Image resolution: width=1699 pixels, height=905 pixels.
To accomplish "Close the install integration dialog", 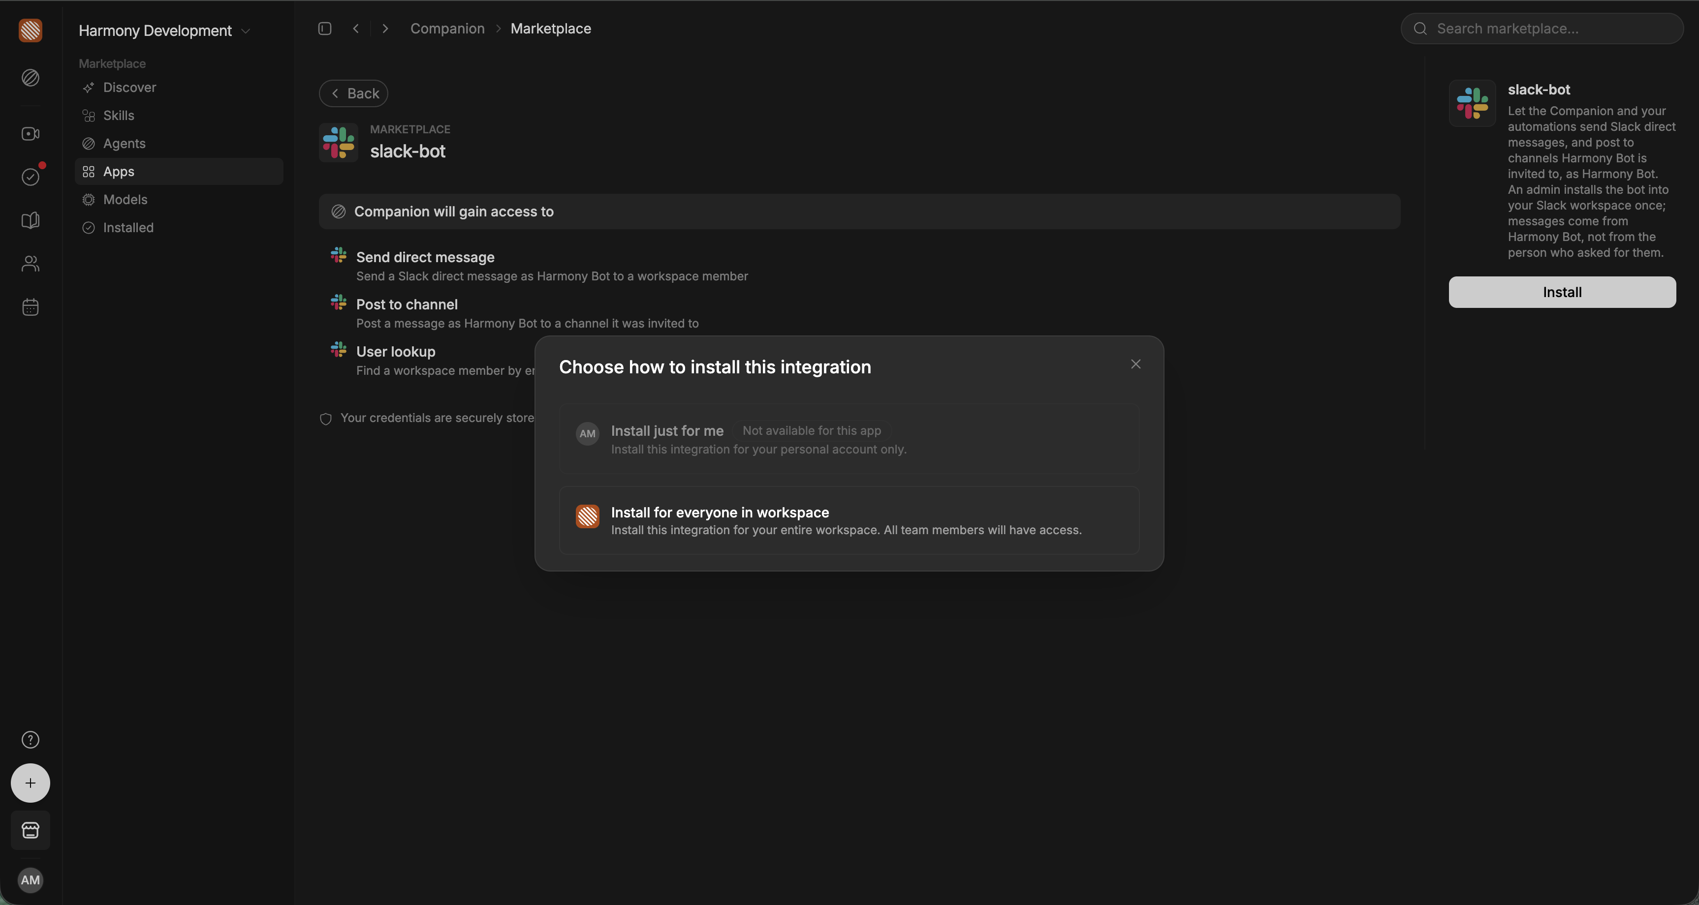I will 1136,364.
